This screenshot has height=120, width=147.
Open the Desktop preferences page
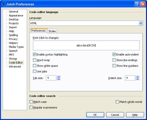coord(14,19)
